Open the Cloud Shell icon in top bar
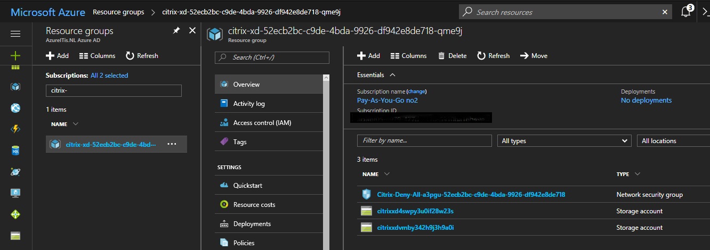 pyautogui.click(x=705, y=12)
